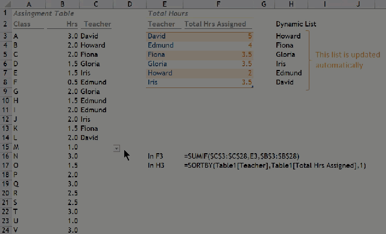Select column H header
The width and height of the screenshot is (386, 234).
(291, 4)
